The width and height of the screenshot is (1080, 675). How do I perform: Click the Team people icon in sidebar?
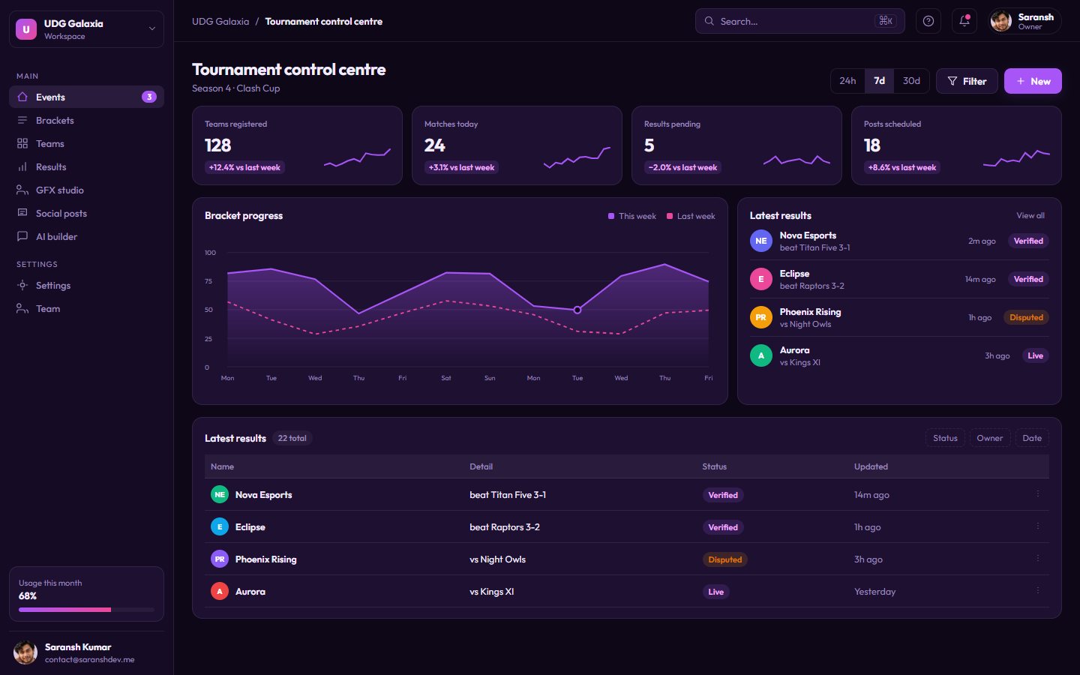[22, 308]
